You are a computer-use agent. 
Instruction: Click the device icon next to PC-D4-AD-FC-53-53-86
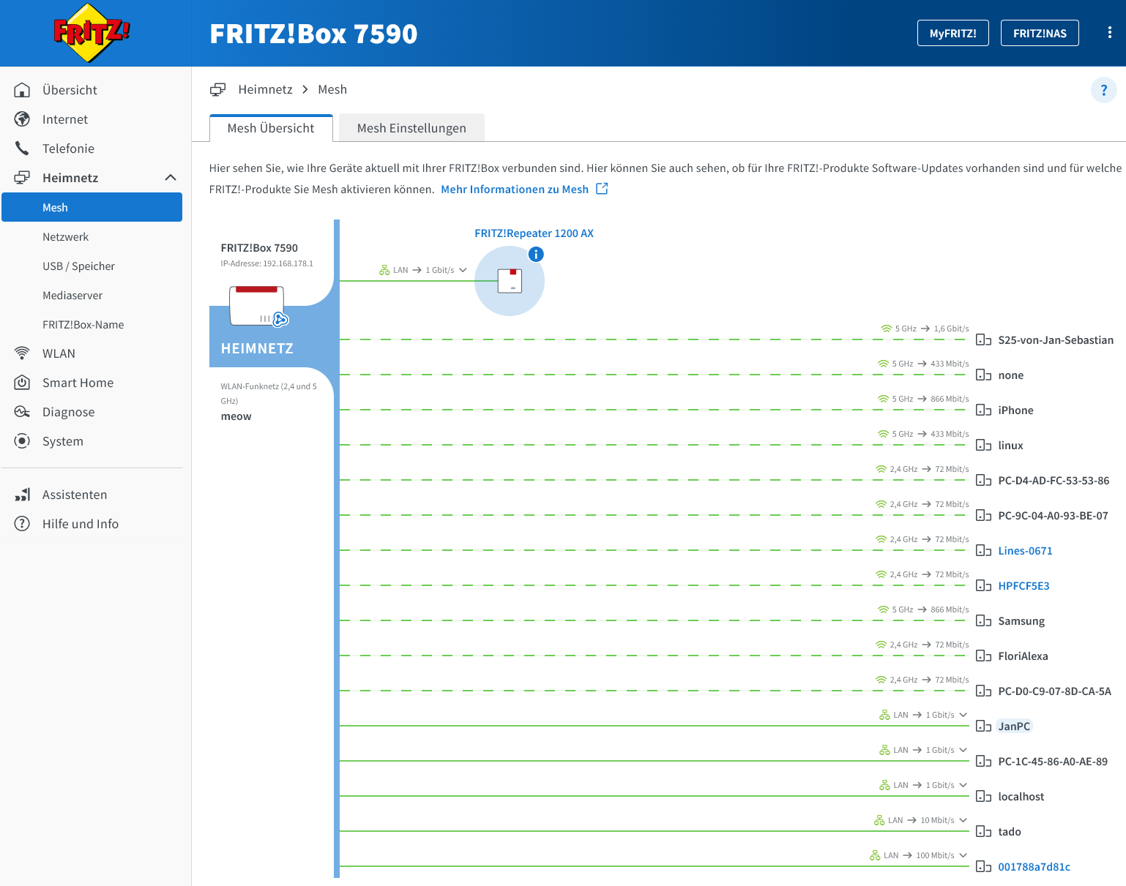pos(983,481)
